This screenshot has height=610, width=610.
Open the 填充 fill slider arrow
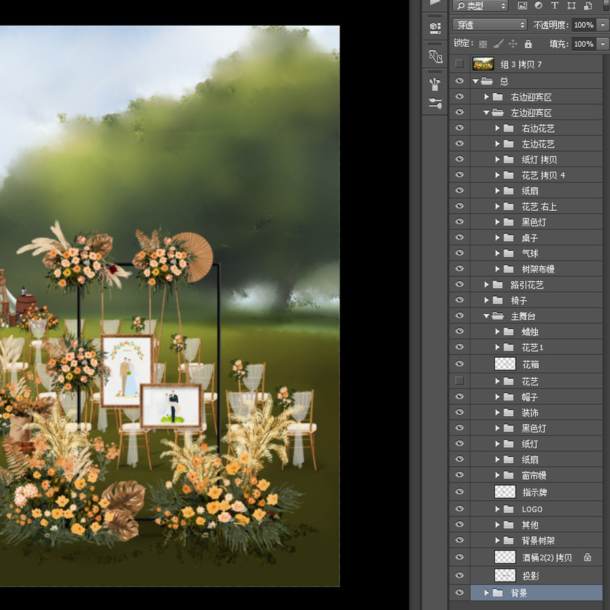603,44
